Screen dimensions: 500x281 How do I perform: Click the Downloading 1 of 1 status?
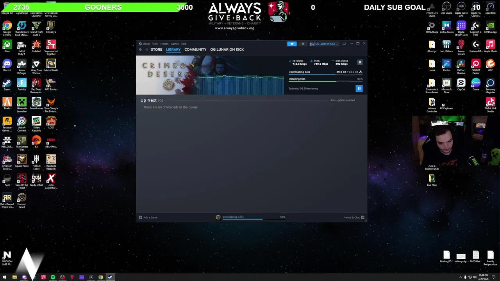[x=233, y=217]
